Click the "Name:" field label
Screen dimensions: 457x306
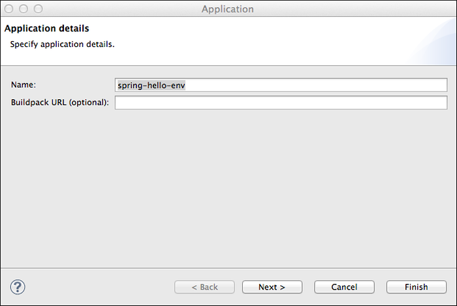point(24,85)
